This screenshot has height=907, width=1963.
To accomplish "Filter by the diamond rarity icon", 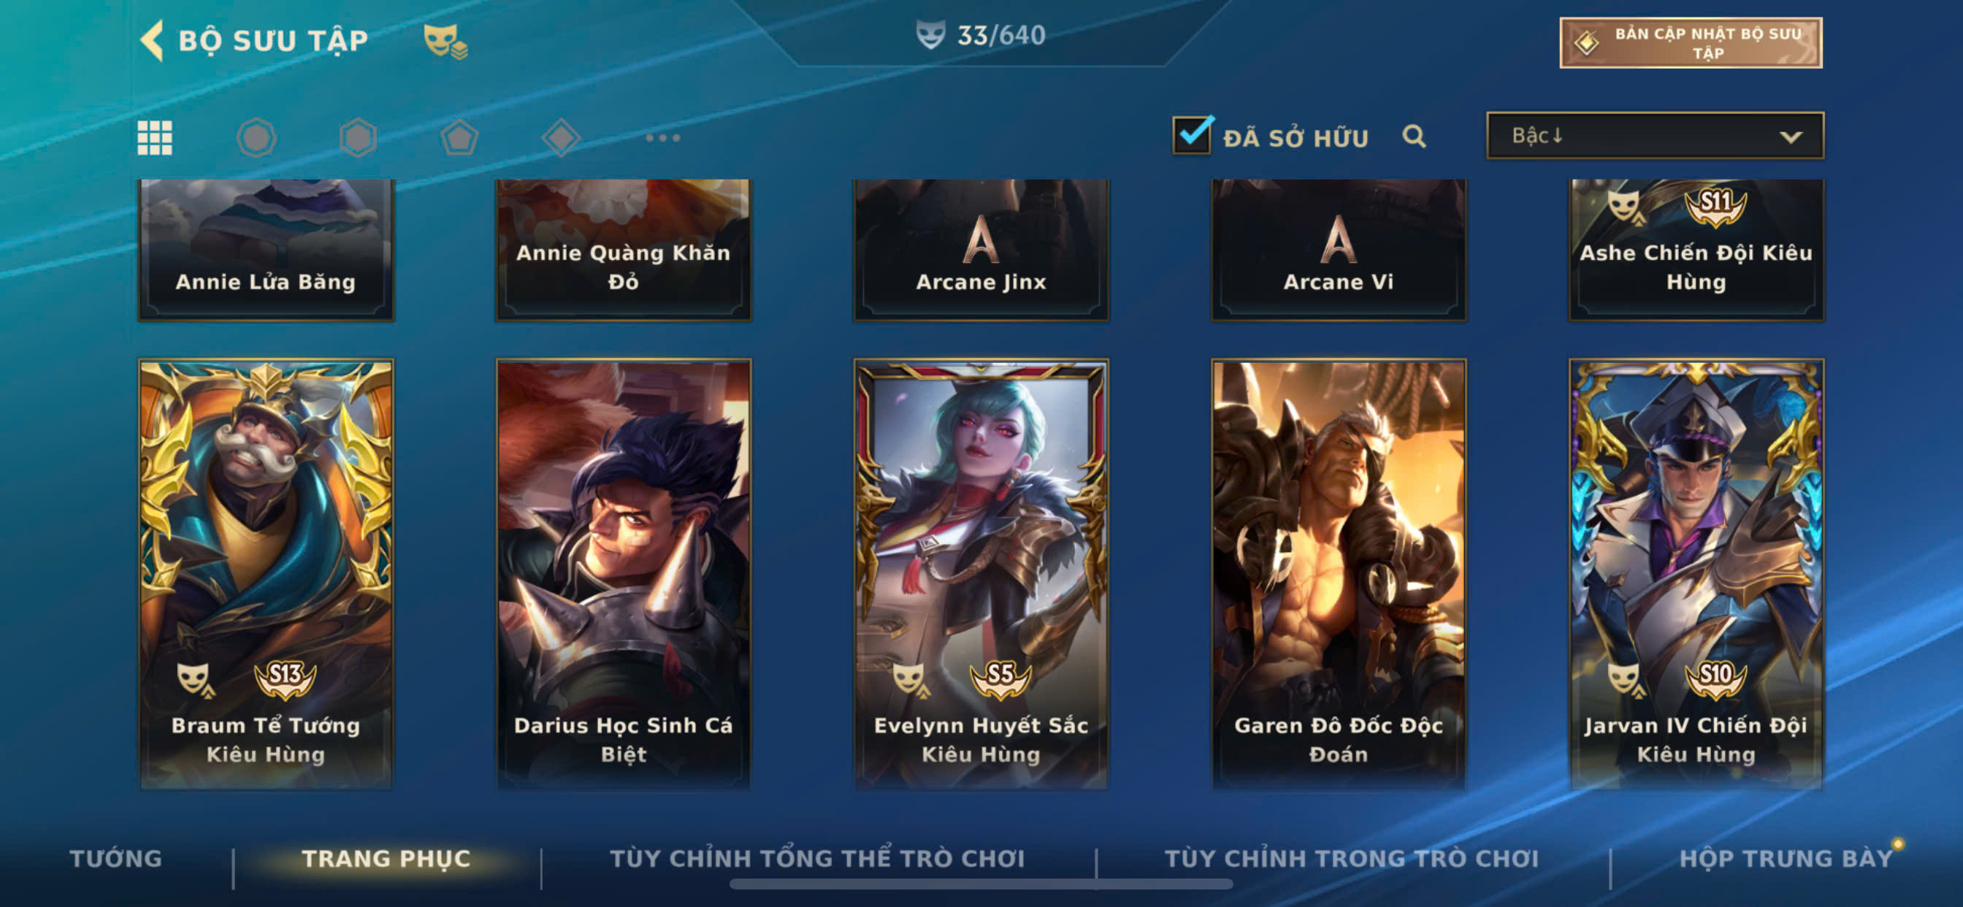I will pos(561,138).
